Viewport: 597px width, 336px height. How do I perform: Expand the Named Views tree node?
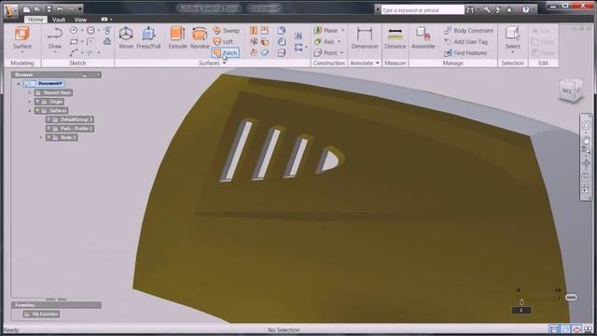29,92
